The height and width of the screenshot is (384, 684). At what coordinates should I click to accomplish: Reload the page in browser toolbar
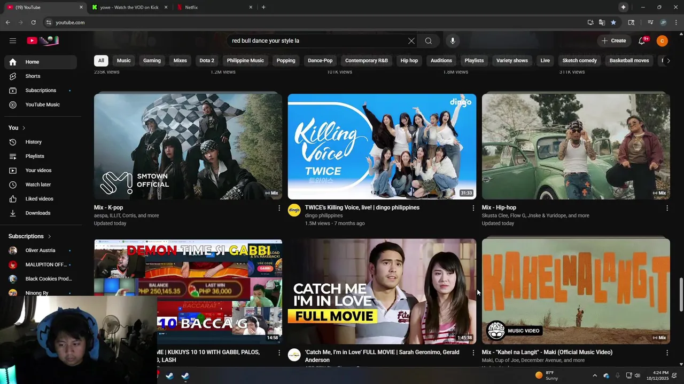click(x=33, y=22)
